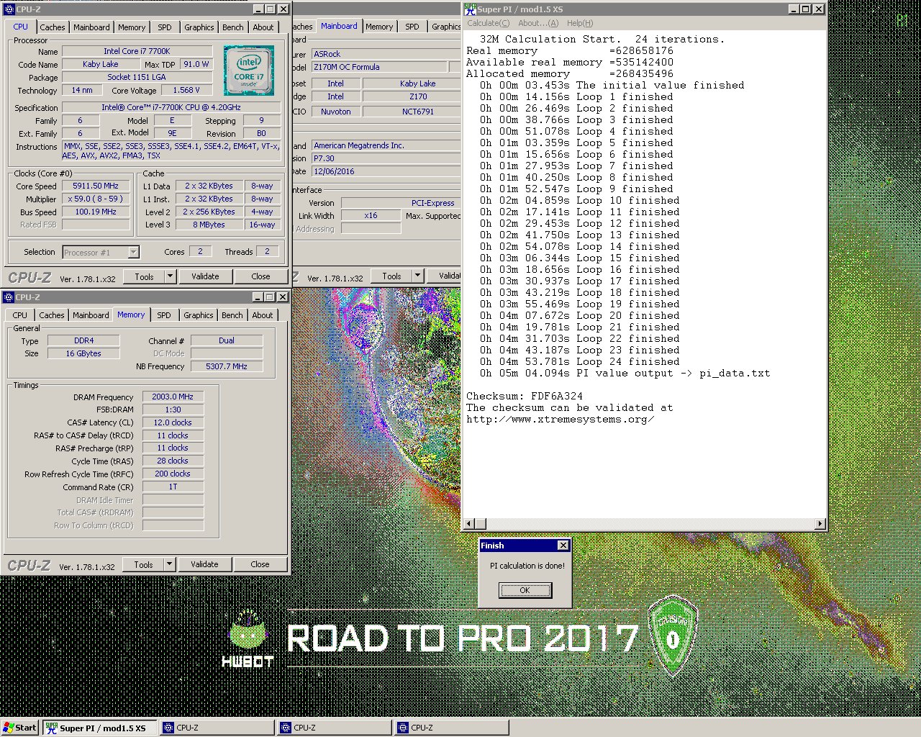This screenshot has width=921, height=737.
Task: Click the Intel Core i7 logo badge
Action: [x=249, y=71]
